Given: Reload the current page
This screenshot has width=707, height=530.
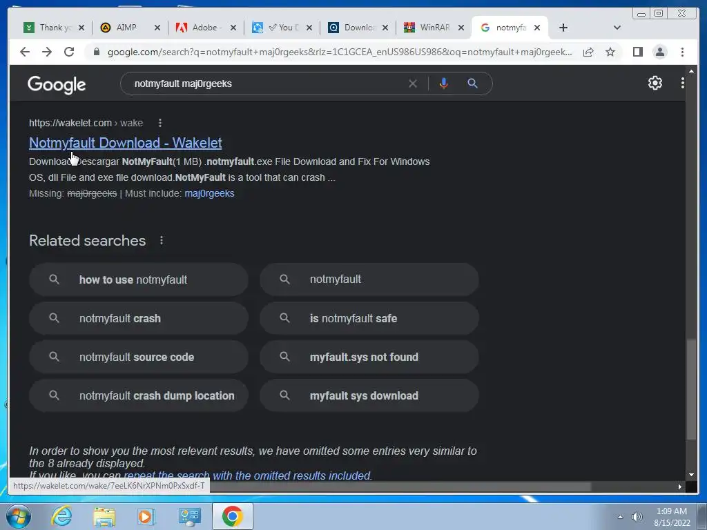Looking at the screenshot, I should 69,52.
